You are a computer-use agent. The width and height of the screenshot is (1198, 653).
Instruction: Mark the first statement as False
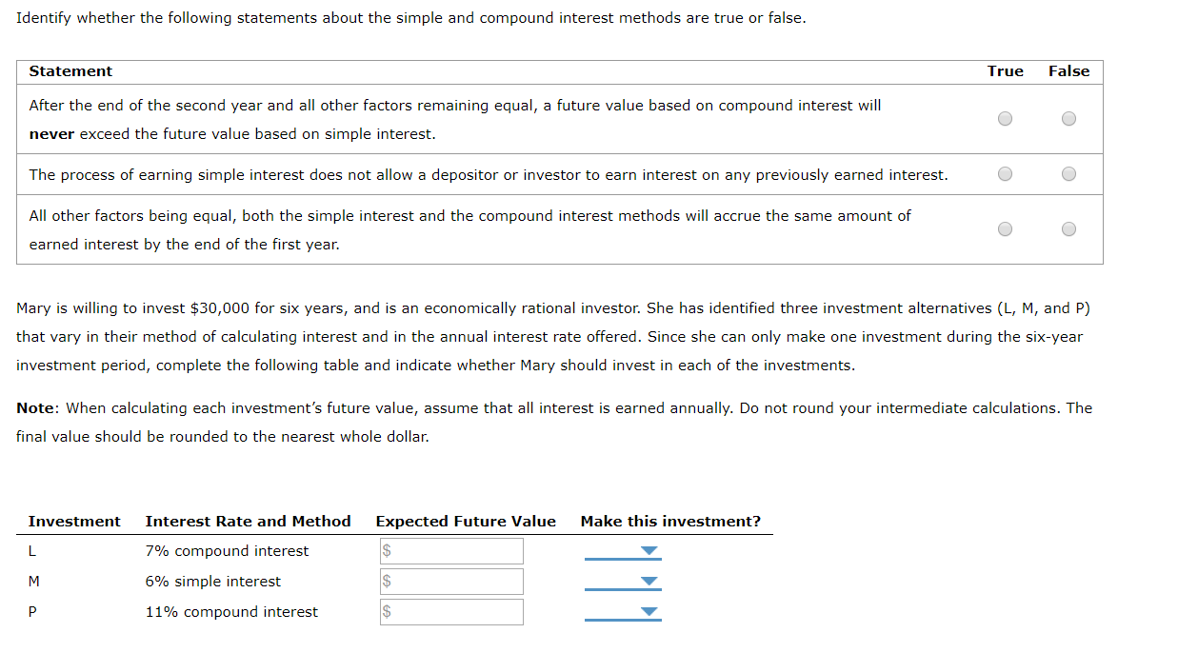pyautogui.click(x=1068, y=118)
